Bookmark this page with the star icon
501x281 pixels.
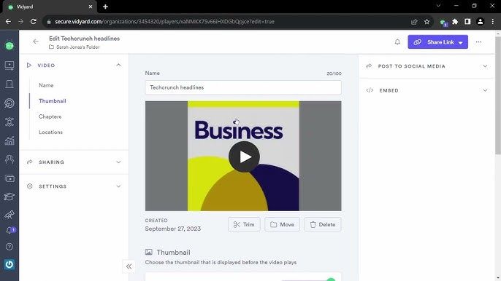427,22
